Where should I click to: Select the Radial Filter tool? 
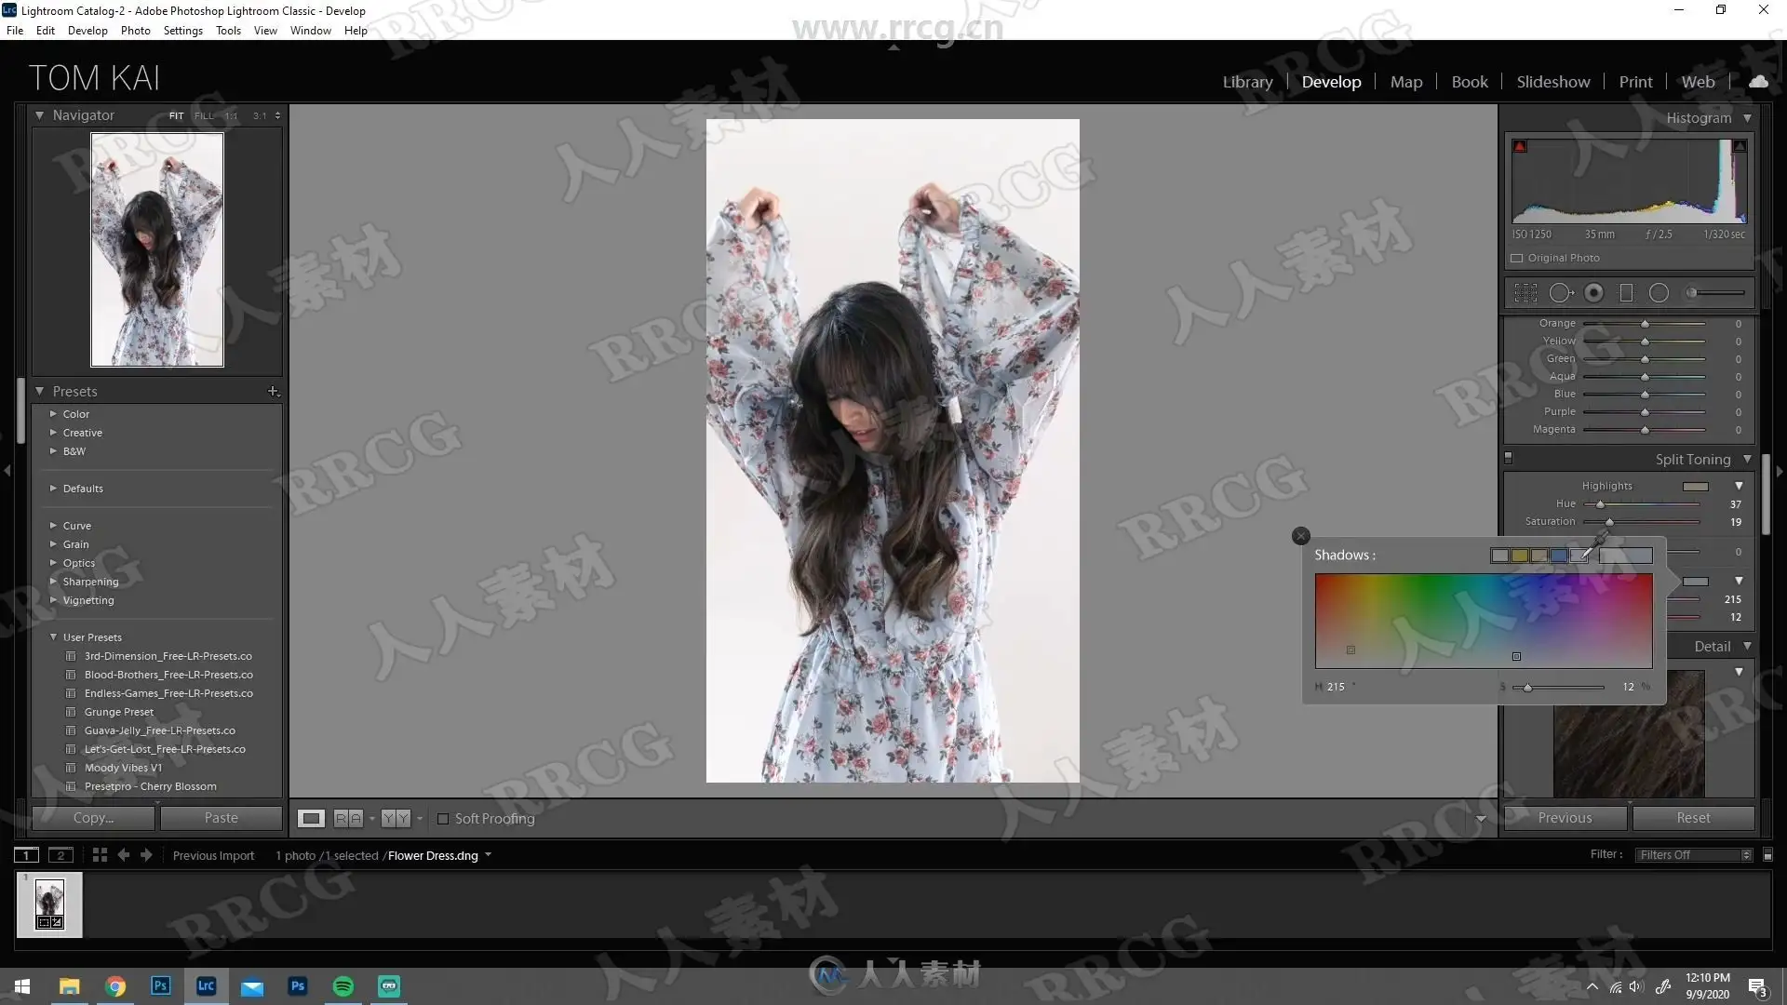[1659, 293]
